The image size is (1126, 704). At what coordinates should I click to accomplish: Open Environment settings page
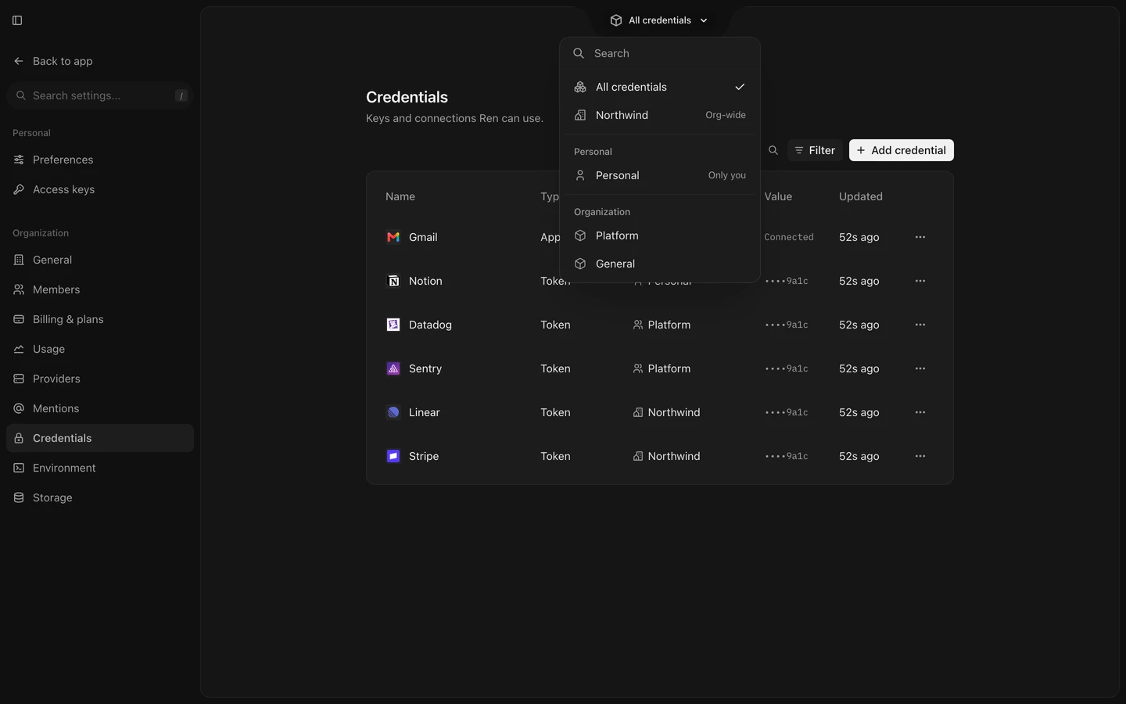pyautogui.click(x=100, y=468)
